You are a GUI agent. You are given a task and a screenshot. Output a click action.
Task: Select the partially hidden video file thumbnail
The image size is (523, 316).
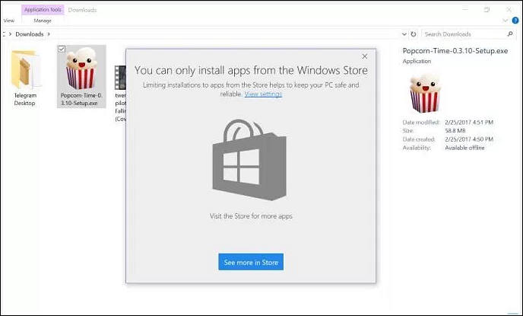coord(120,78)
